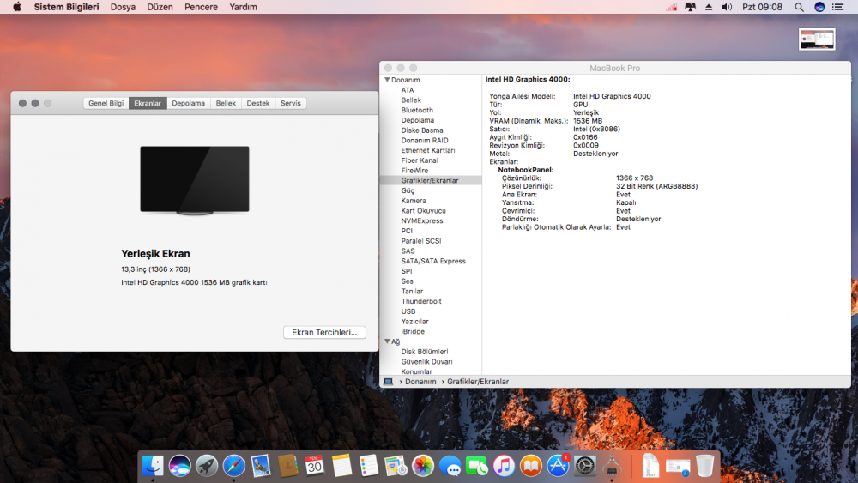Click the Ekran Tercihleri button
Screen dimensions: 858x483
tap(324, 332)
